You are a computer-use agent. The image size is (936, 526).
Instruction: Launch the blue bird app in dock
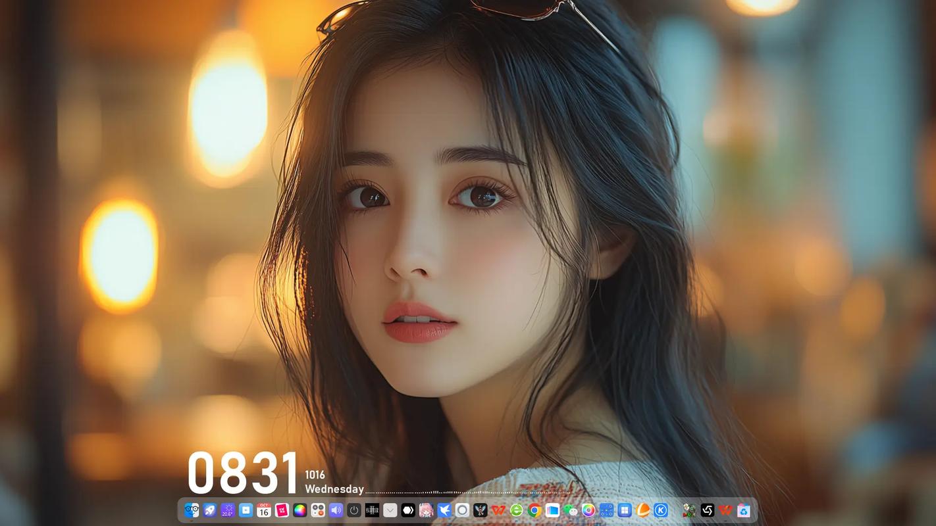(x=444, y=510)
